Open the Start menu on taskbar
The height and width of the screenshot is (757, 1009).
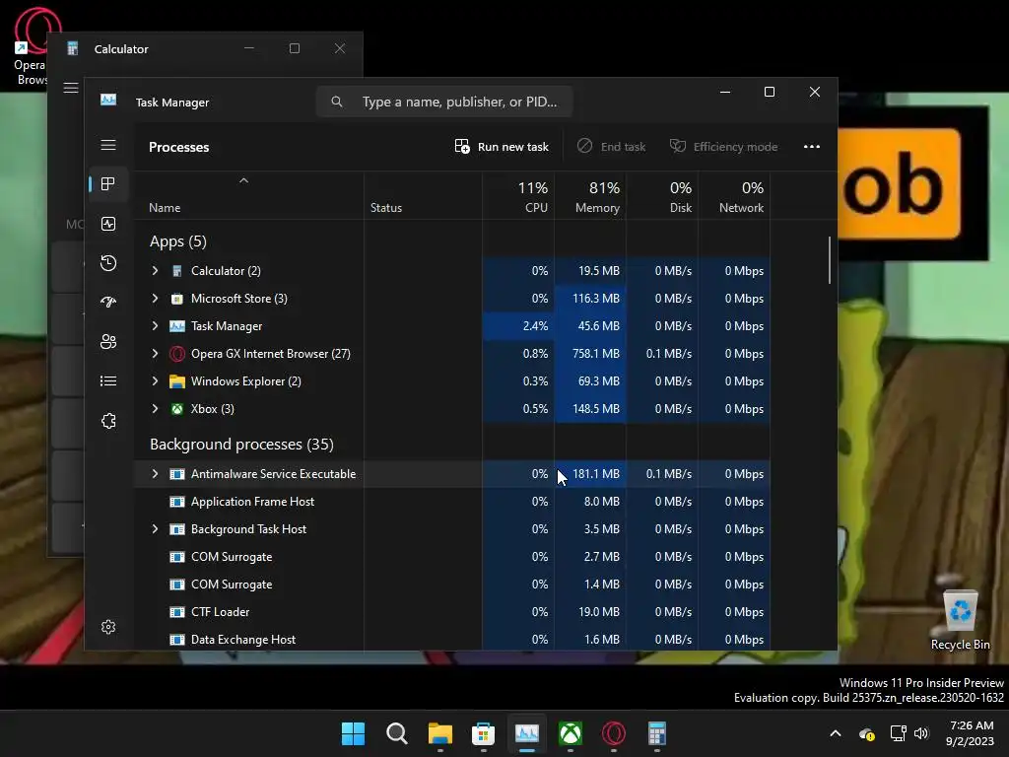(x=353, y=733)
